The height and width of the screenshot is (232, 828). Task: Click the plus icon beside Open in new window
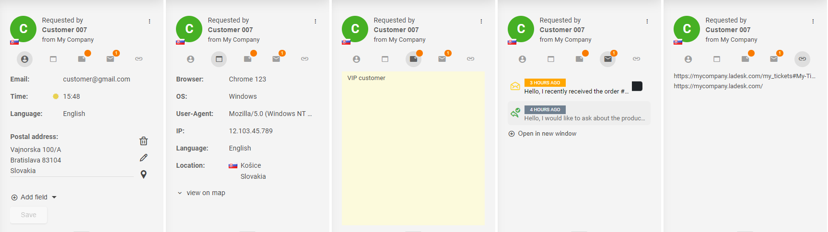[512, 134]
